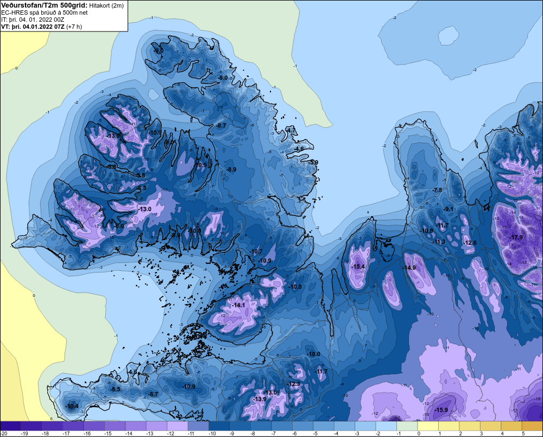Screen dimensions: 543x437
Task: Select the 'EC-HRES spá brúuð á 500m net' line
Action: tap(45, 12)
